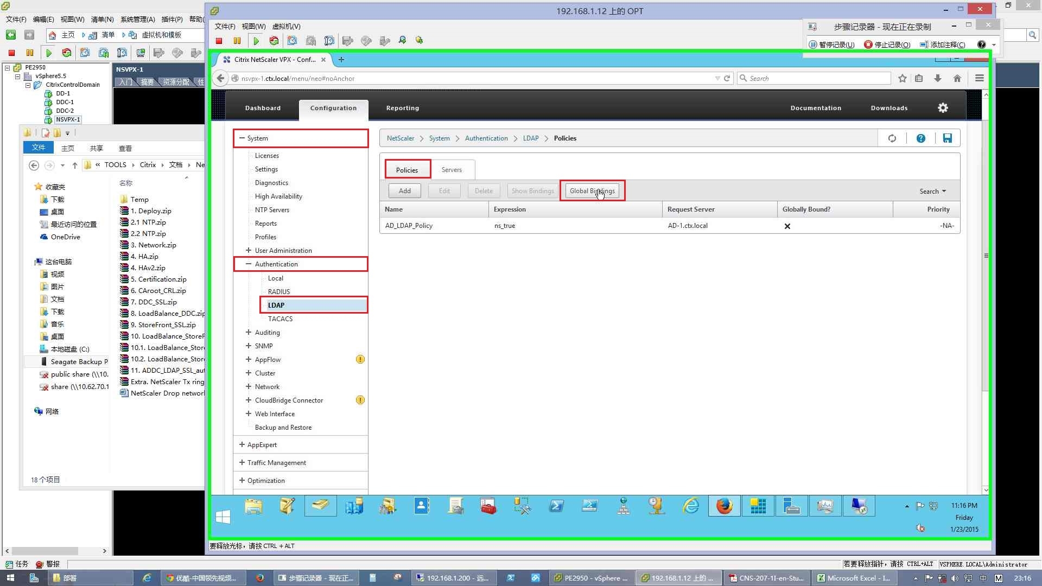Expand the SNMP node
Viewport: 1042px width, 586px height.
[x=249, y=346]
